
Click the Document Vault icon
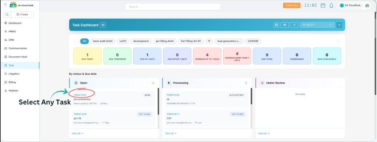click(x=6, y=57)
